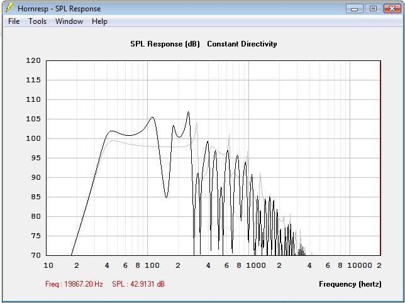Screen dimensions: 405x303
Task: Click the Hornresp lightning app icon
Action: coord(9,8)
